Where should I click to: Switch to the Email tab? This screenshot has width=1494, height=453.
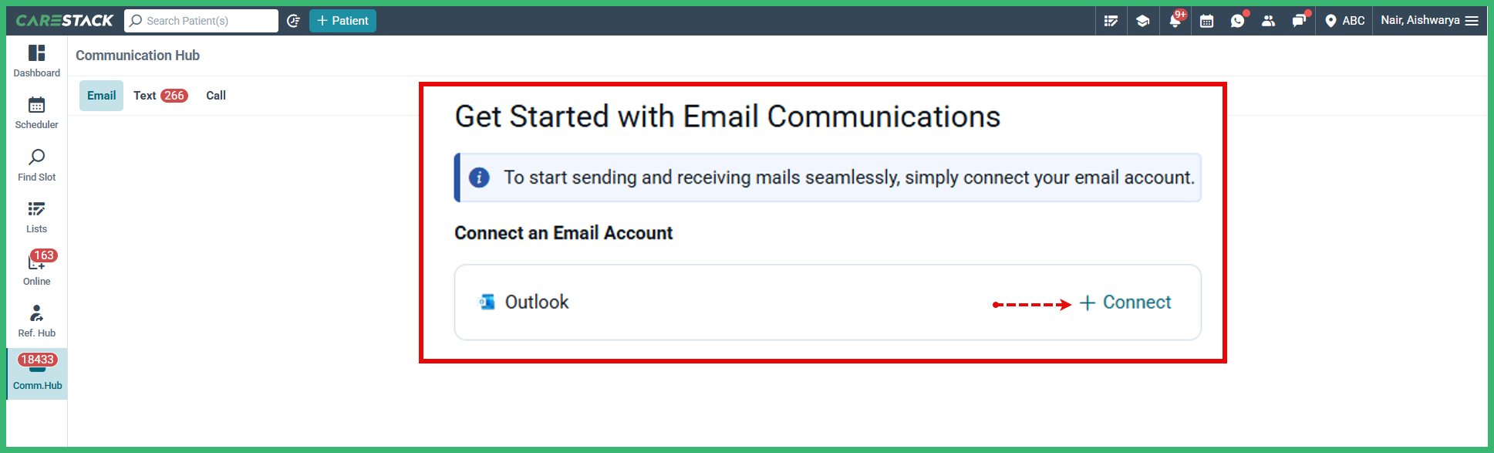pyautogui.click(x=101, y=96)
